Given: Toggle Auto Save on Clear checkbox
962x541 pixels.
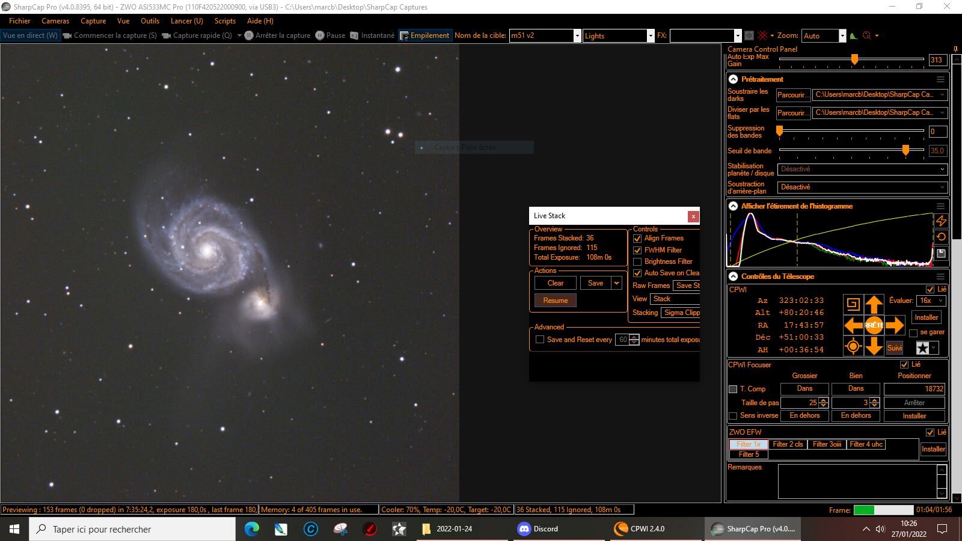Looking at the screenshot, I should [x=637, y=273].
